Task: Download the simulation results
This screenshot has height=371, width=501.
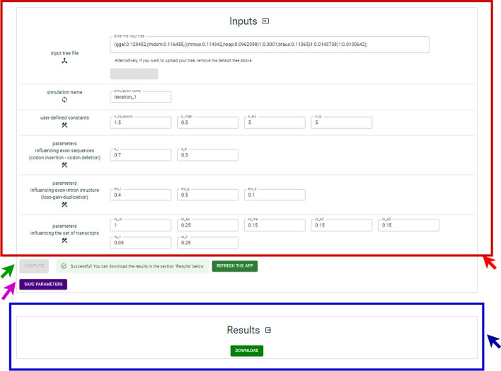Action: [x=247, y=350]
